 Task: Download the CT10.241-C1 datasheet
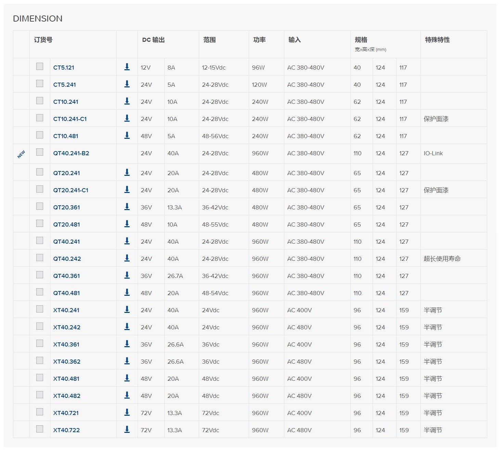tap(127, 119)
